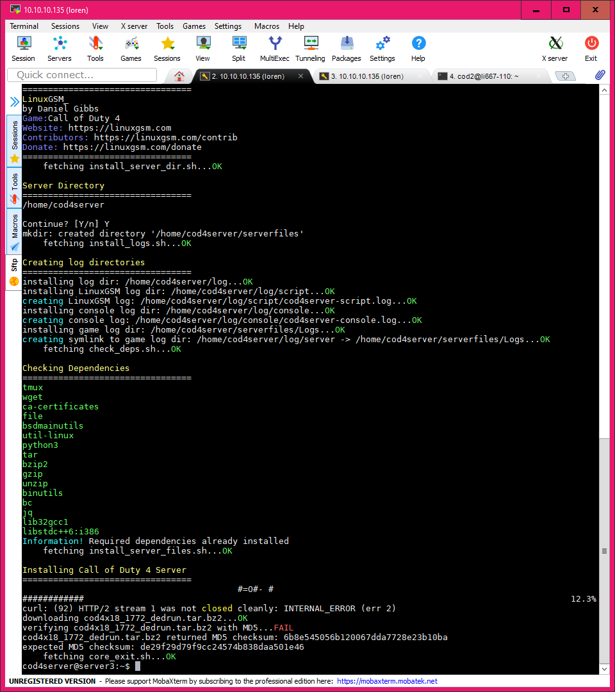
Task: Open the Settings menu
Action: (227, 26)
